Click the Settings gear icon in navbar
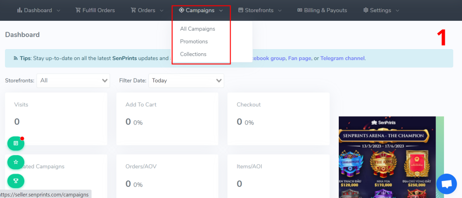 (366, 10)
